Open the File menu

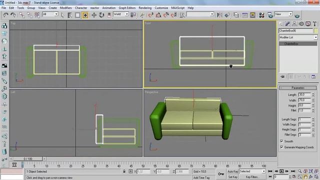[3, 8]
